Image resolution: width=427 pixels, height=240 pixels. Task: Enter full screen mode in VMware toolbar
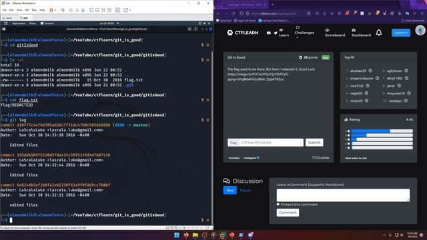coord(103,10)
